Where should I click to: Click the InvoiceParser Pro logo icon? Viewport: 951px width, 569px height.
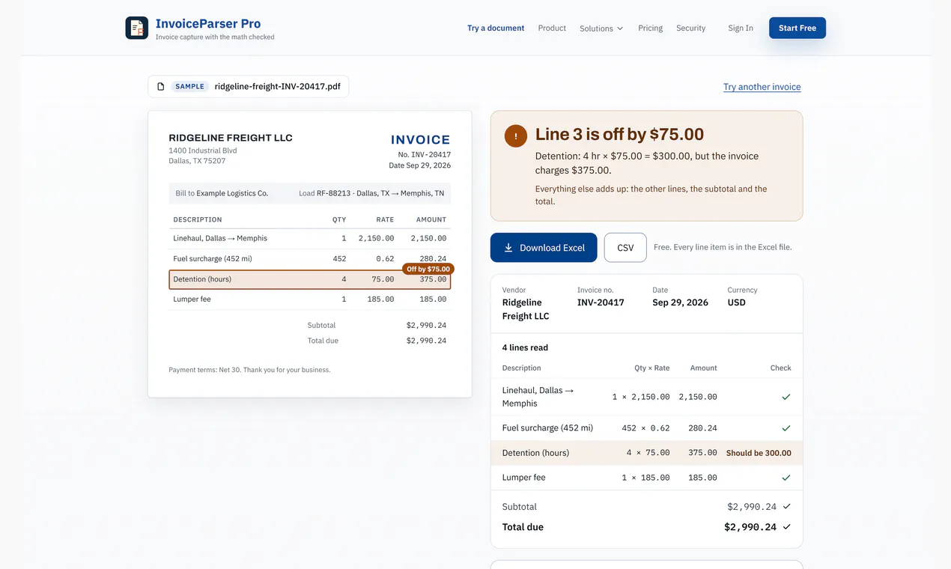click(136, 28)
